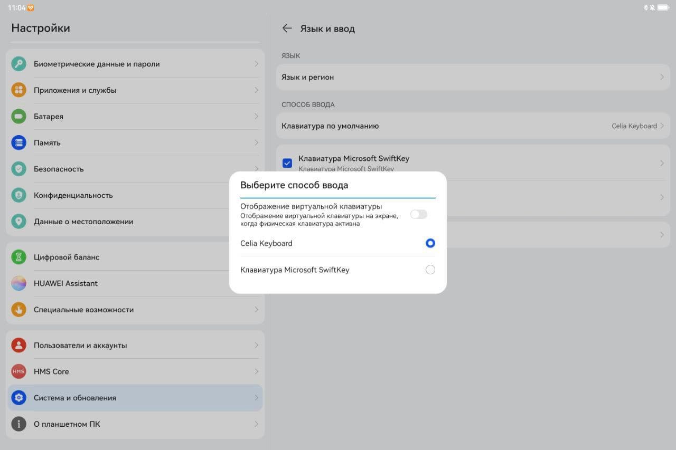Viewport: 676px width, 450px height.
Task: Click the green Батарея icon
Action: coord(19,117)
